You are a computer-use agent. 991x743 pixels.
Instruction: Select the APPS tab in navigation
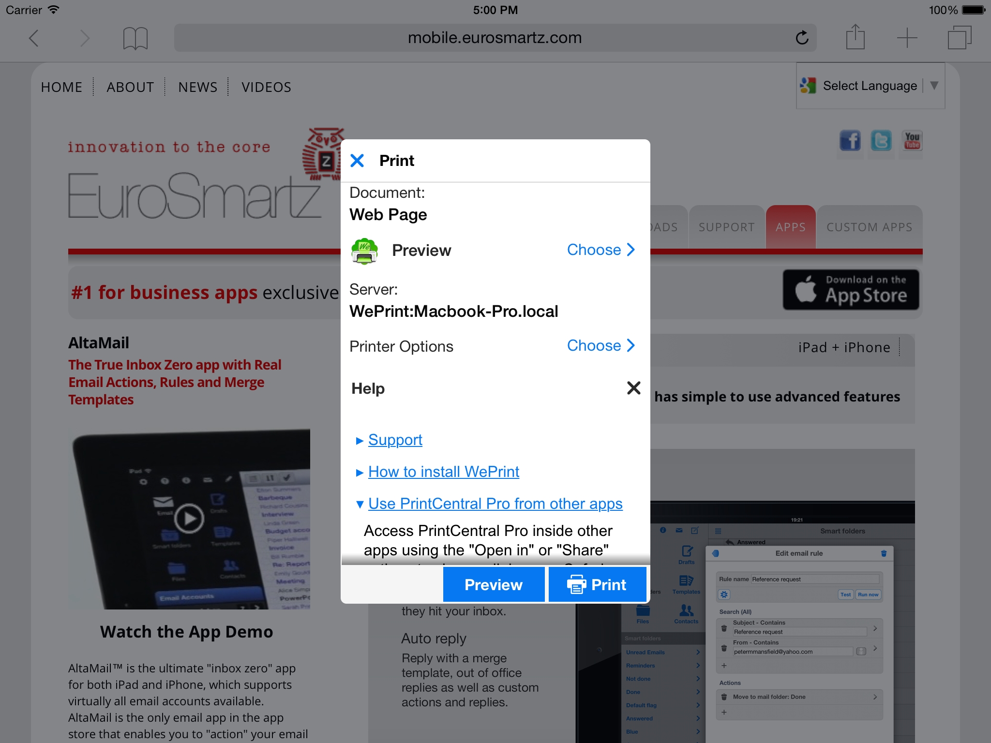[791, 226]
